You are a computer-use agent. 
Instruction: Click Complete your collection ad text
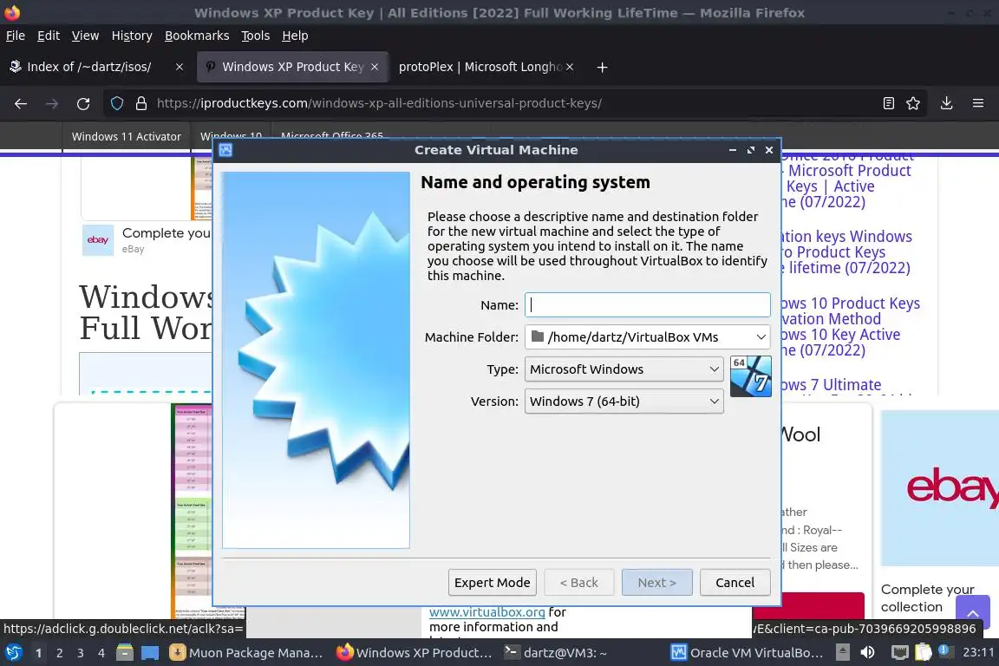coord(928,597)
